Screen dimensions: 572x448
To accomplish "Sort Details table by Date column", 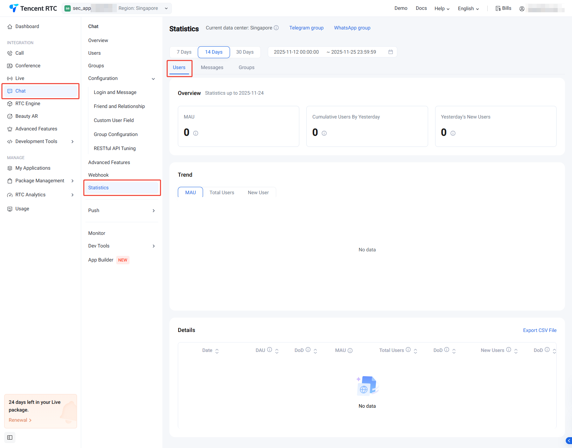I will tap(217, 351).
